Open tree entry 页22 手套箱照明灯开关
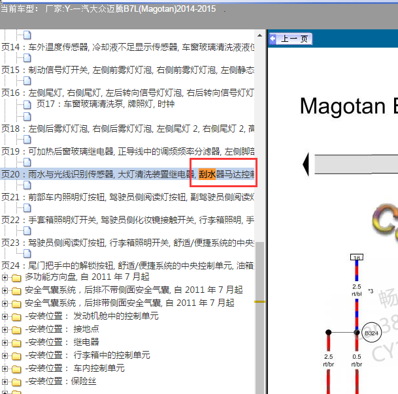398x394 pixels. click(128, 220)
